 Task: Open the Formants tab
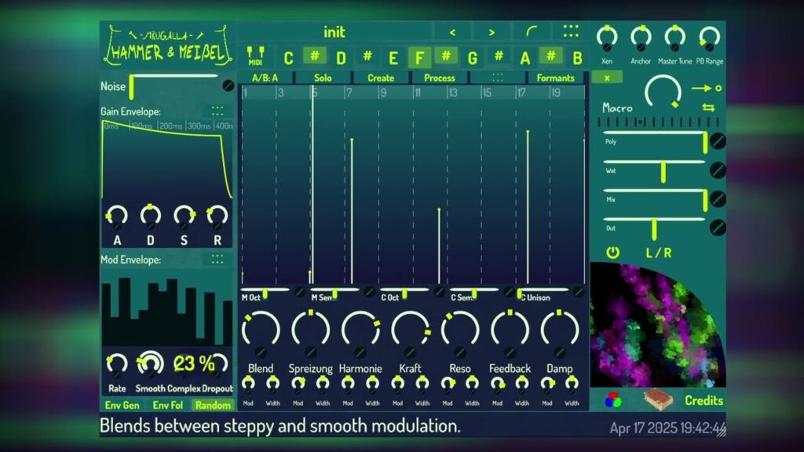(555, 78)
